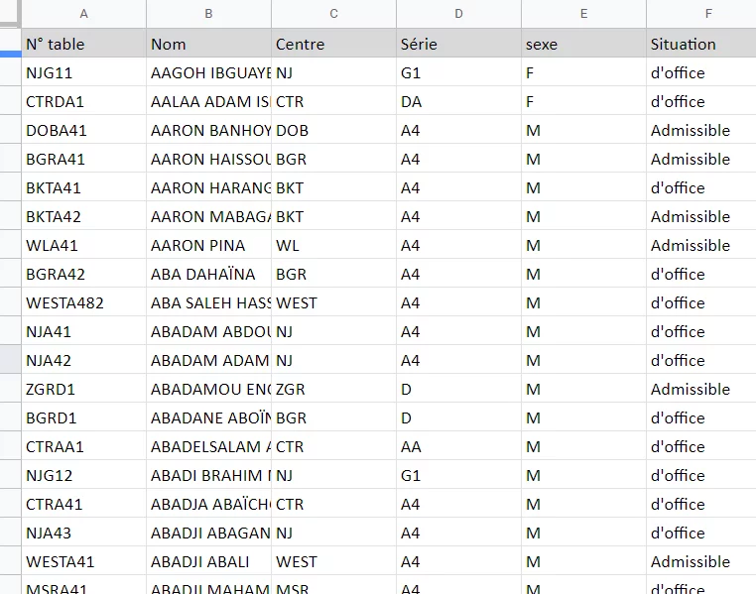Select cell BGRA42

click(84, 274)
